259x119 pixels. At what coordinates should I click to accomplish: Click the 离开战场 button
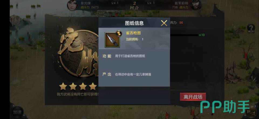click(193, 97)
